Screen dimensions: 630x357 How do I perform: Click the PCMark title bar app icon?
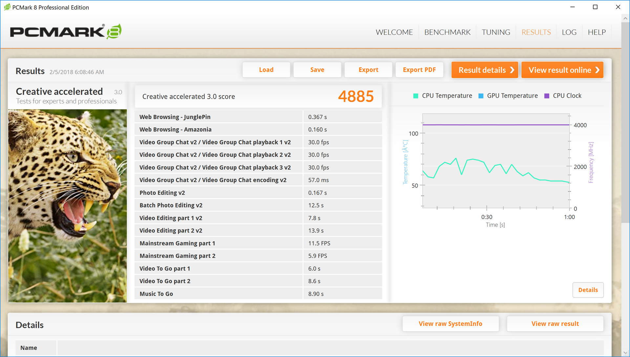(x=7, y=7)
